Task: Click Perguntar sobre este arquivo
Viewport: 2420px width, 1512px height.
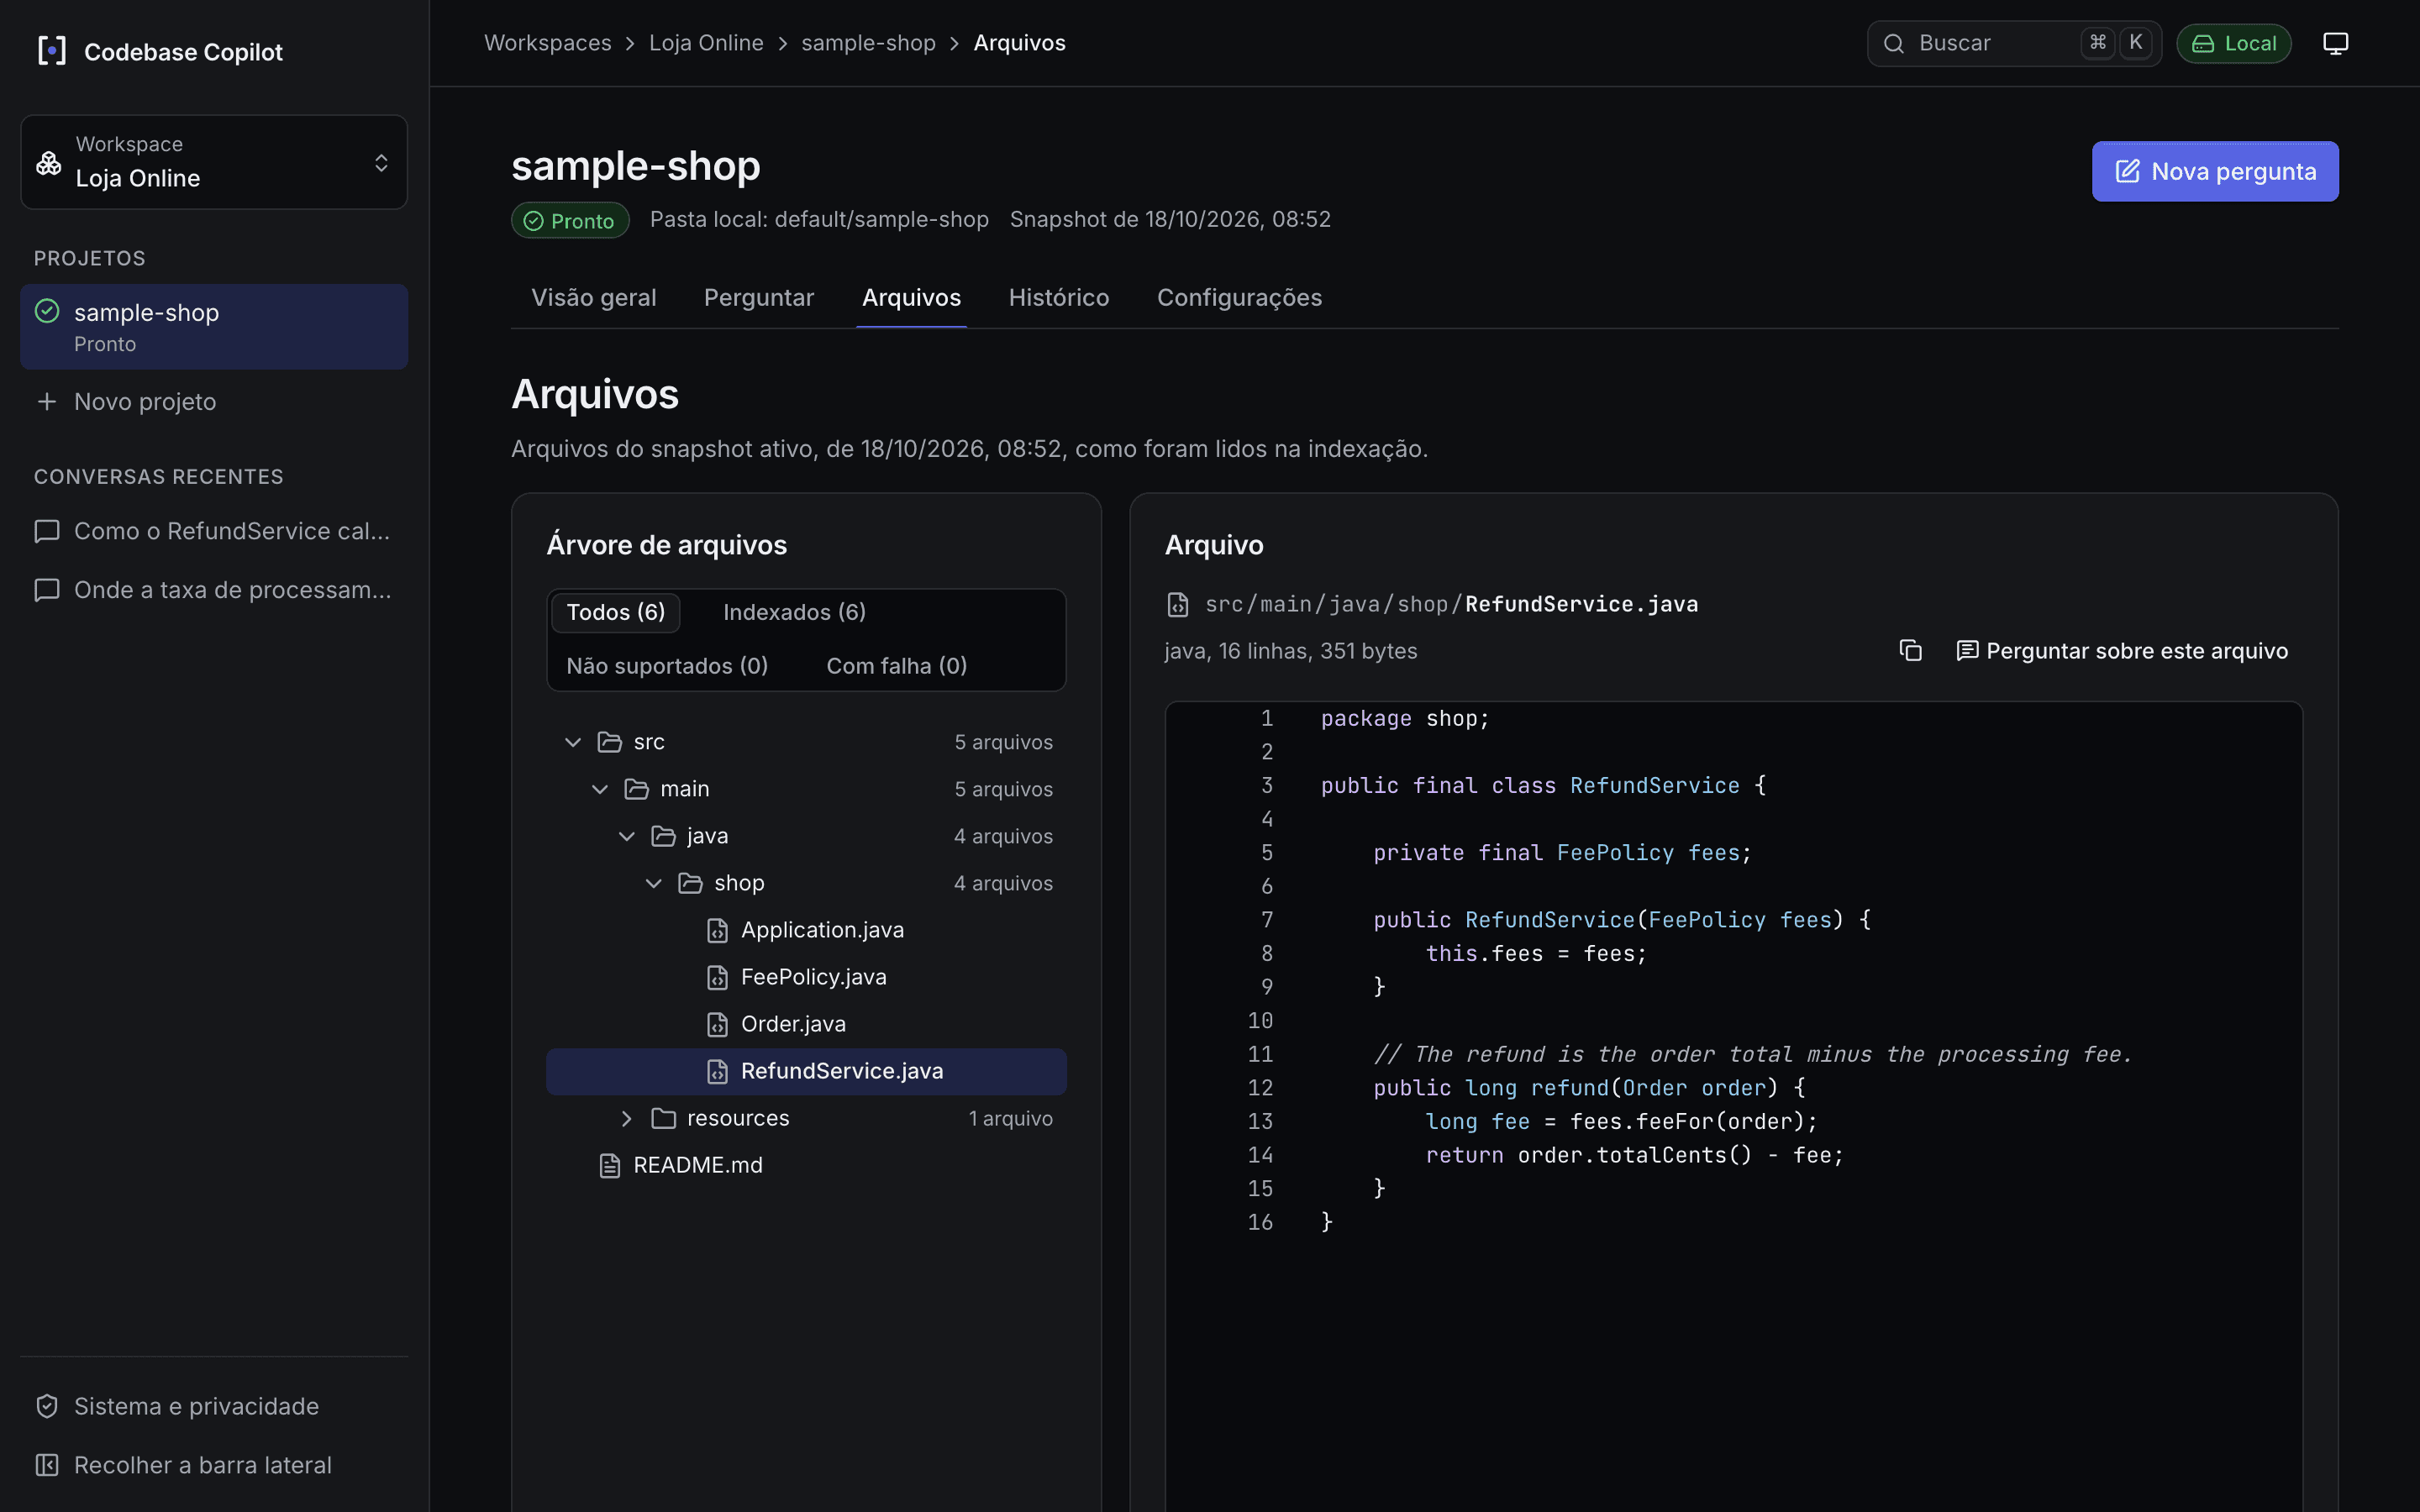Action: pos(2122,651)
